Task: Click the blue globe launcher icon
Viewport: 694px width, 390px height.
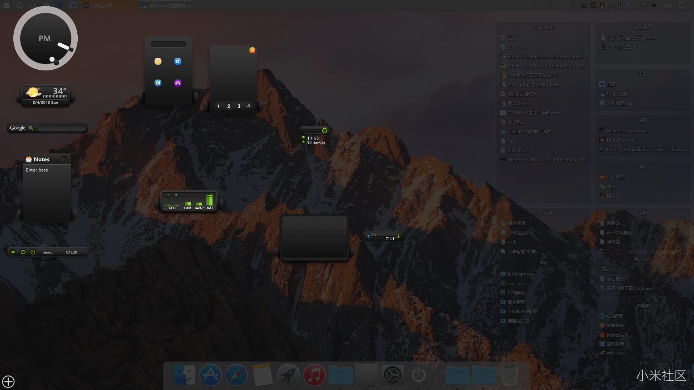Action: [158, 83]
